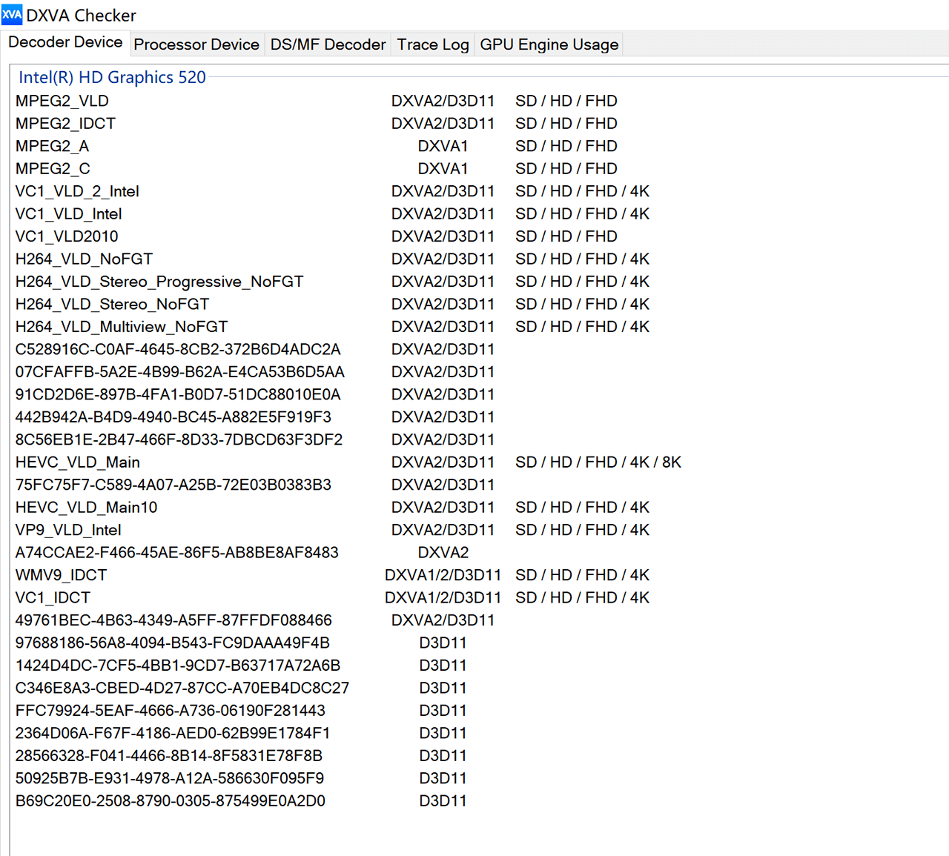The height and width of the screenshot is (856, 949).
Task: Select GUID C528916C-C0AF-4645-8CB2-372B6D4ADC2A
Action: pyautogui.click(x=178, y=349)
